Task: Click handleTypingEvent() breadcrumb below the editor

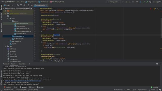Action: tap(57, 61)
